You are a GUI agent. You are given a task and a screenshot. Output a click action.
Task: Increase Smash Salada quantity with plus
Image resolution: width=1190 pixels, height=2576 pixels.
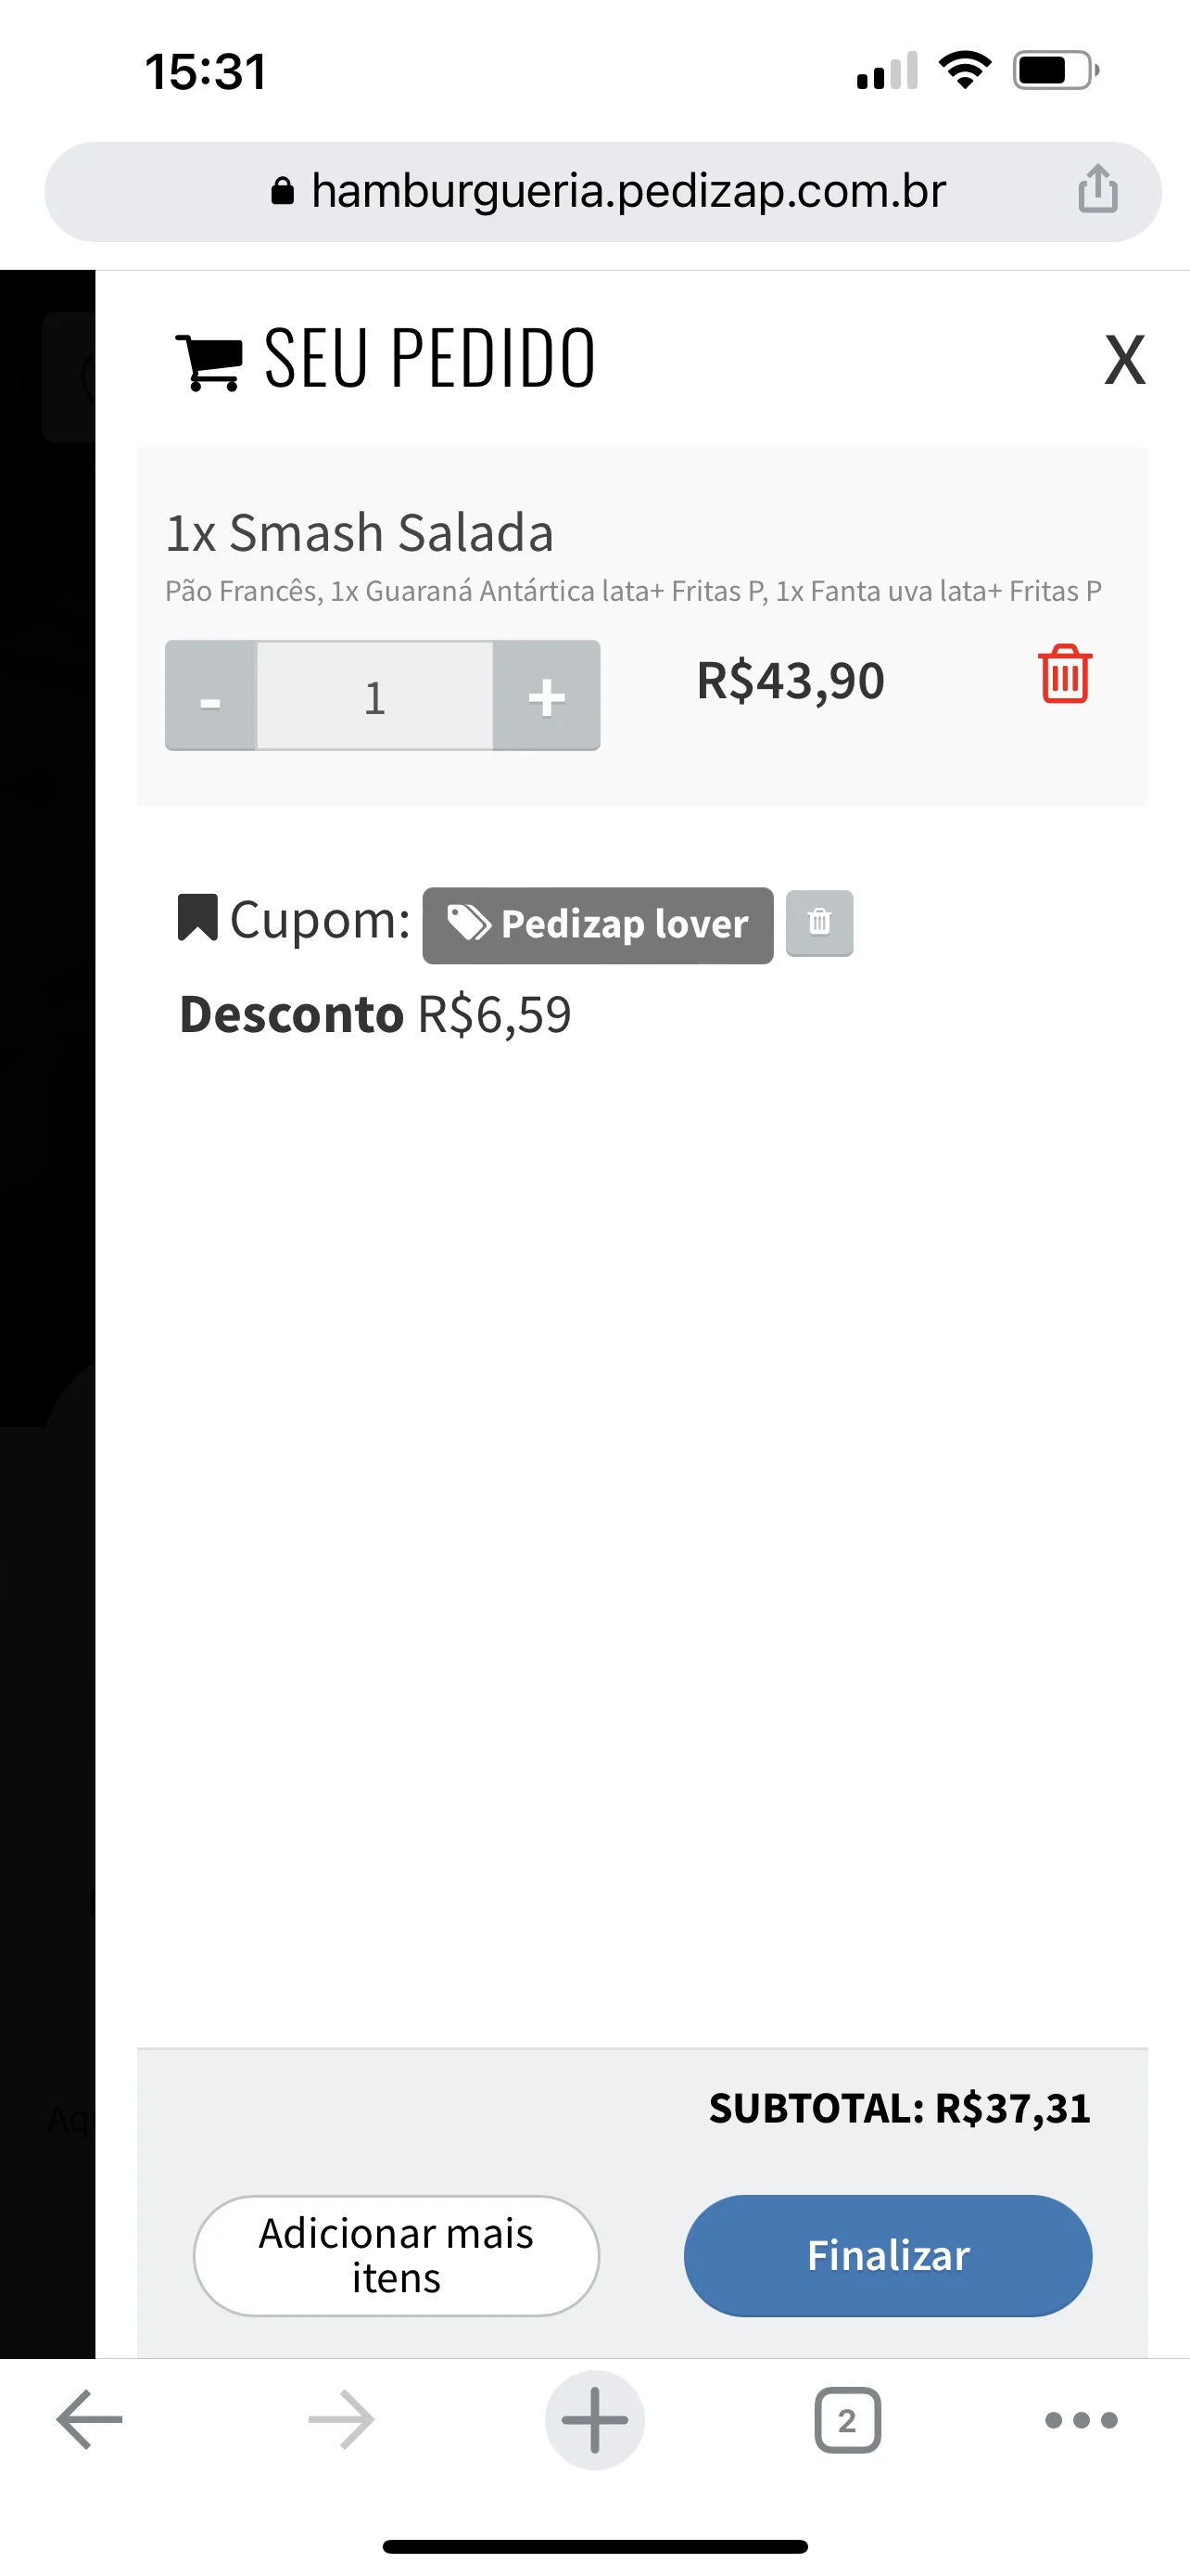[x=547, y=696]
